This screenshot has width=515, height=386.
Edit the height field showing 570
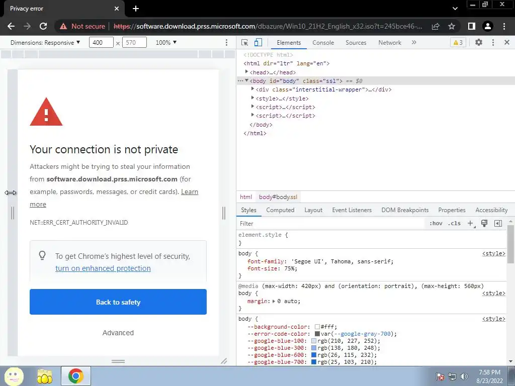click(x=134, y=43)
